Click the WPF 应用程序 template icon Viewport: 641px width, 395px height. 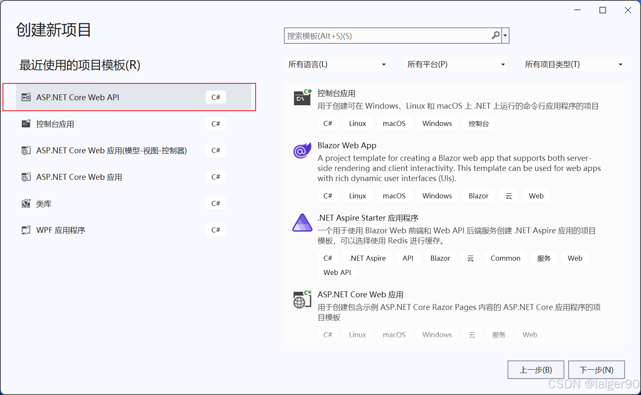pos(26,230)
